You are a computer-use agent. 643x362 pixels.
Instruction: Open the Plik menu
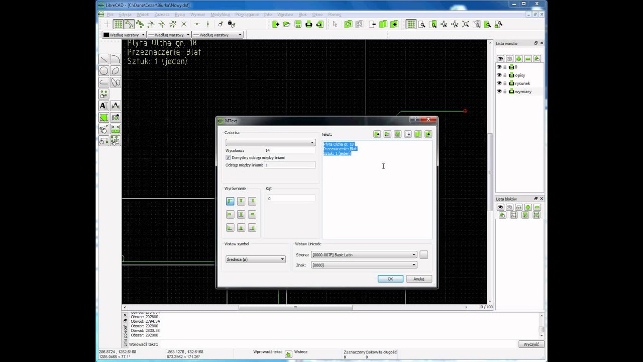[110, 15]
